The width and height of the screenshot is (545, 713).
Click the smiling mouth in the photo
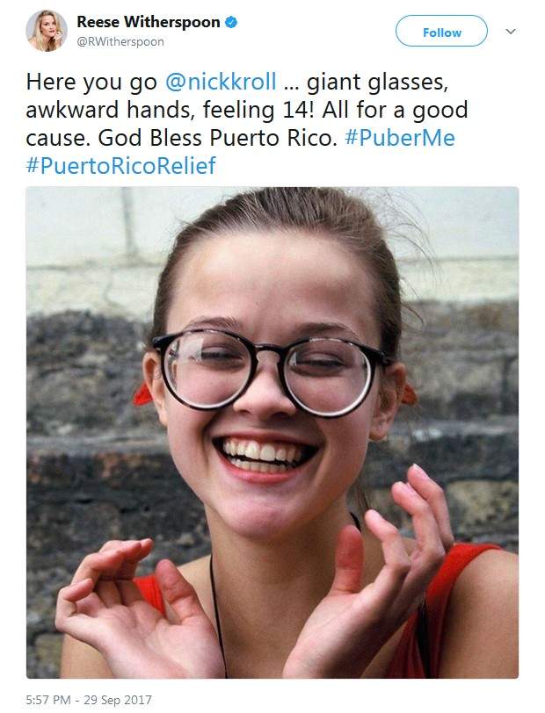click(267, 456)
